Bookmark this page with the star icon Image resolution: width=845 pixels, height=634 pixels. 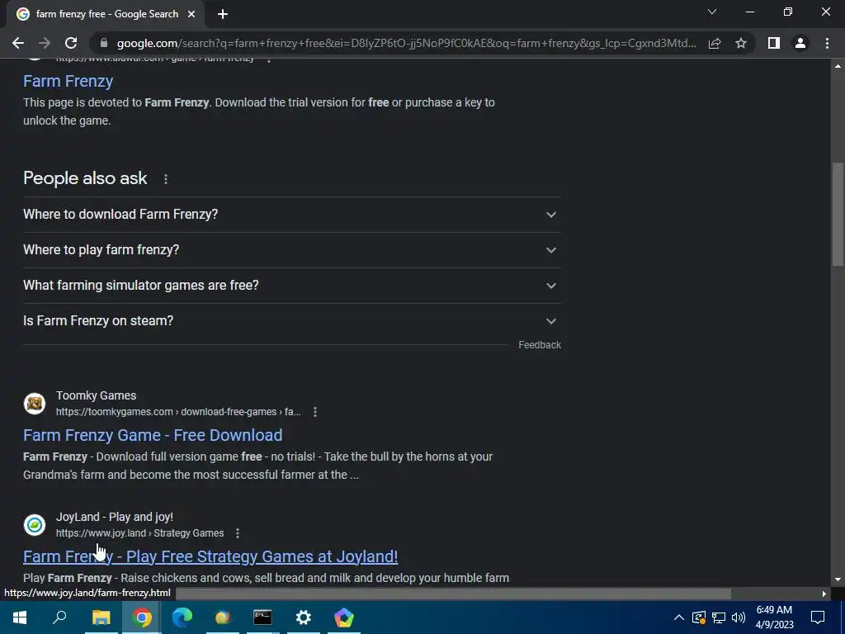pos(741,43)
